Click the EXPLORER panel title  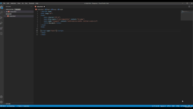pyautogui.click(x=8, y=7)
